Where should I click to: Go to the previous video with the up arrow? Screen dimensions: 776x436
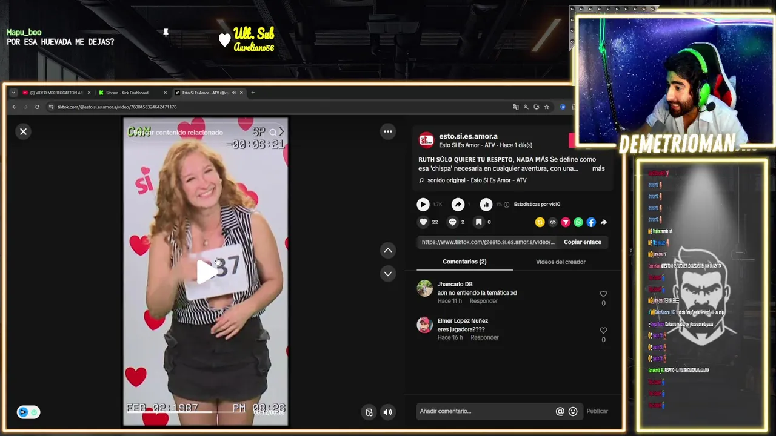click(388, 250)
